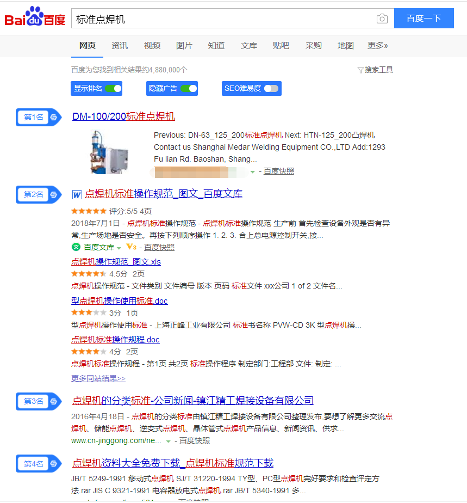
Task: Open 百度快照 for the Baidu Wenku result
Action: click(x=159, y=247)
